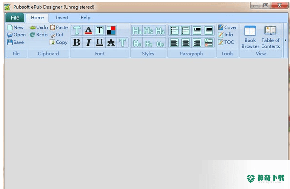The height and width of the screenshot is (189, 290).
Task: Apply Heading 2 style
Action: click(x=148, y=30)
